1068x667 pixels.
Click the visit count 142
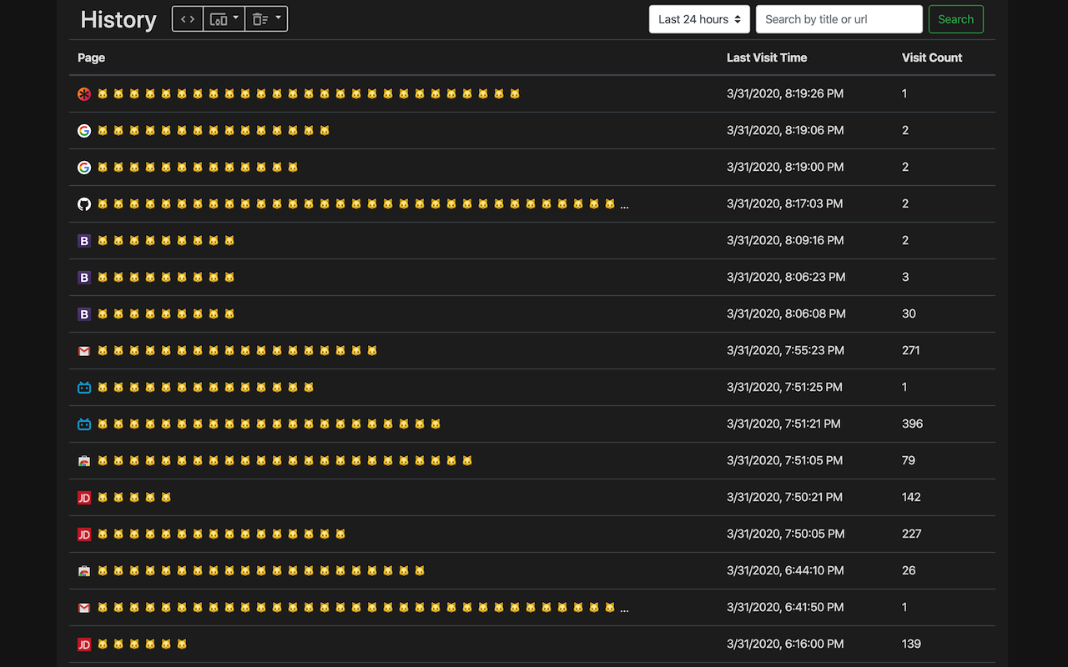[911, 498]
